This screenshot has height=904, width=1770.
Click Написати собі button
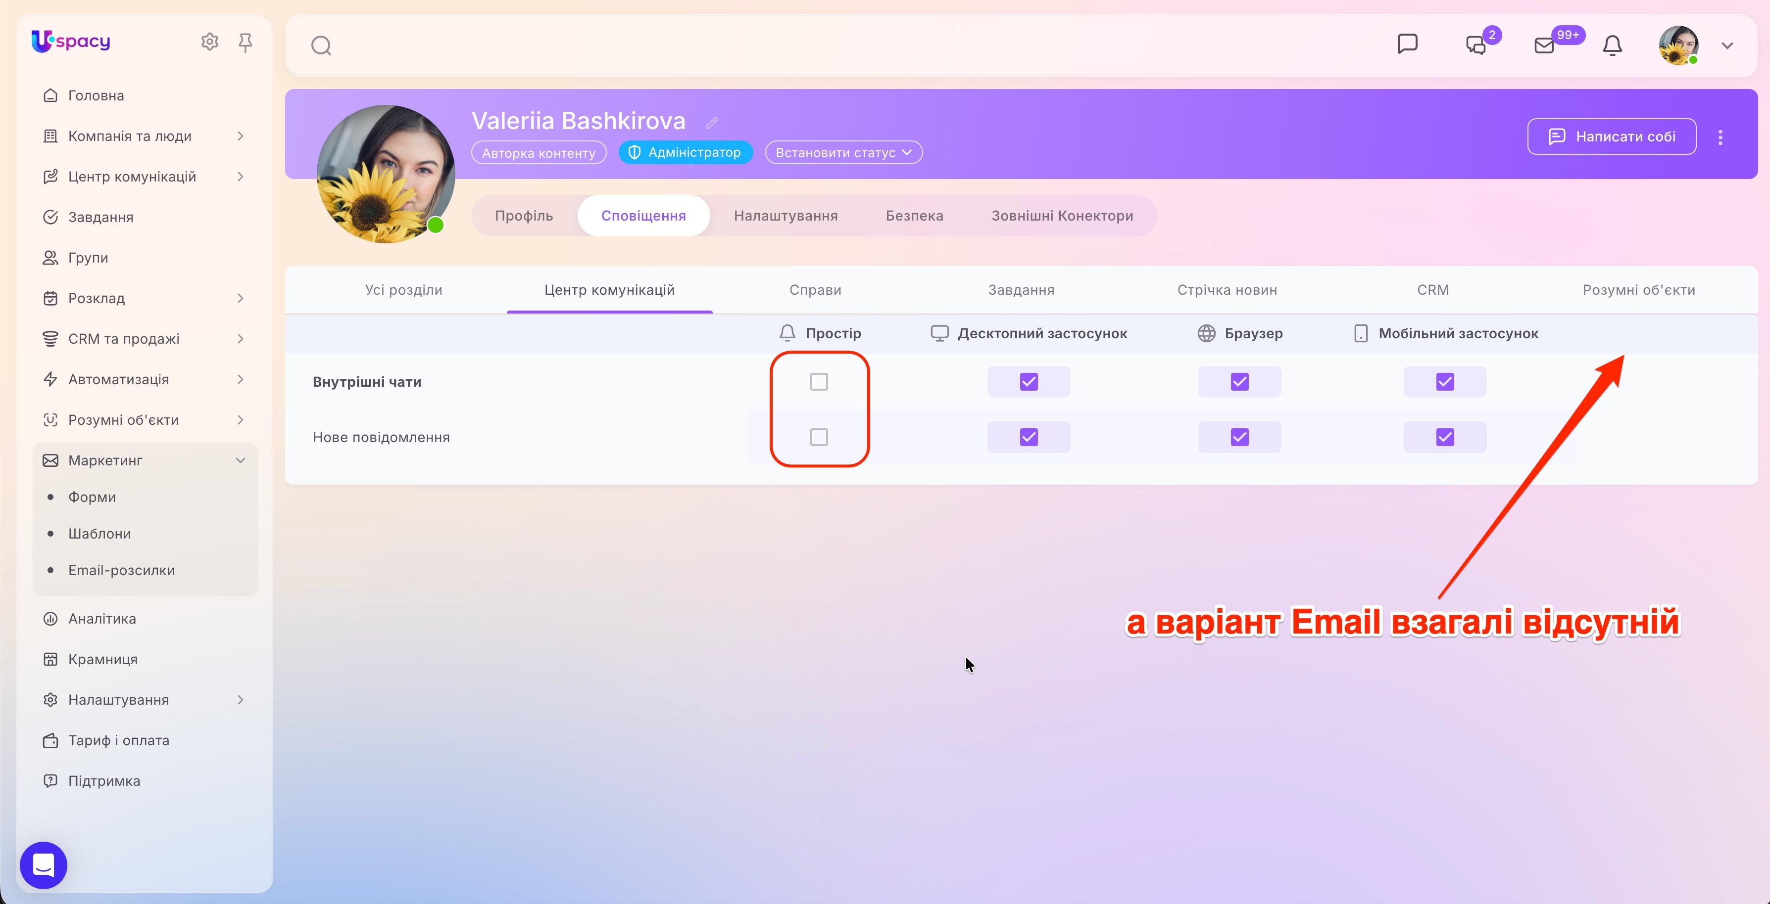click(1611, 136)
